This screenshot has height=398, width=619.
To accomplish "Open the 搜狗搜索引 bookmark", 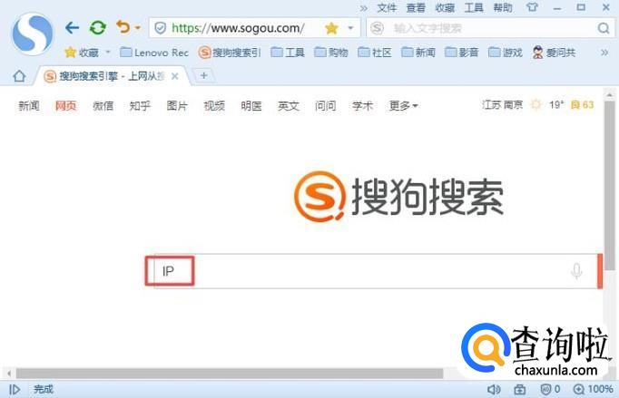I will (230, 53).
